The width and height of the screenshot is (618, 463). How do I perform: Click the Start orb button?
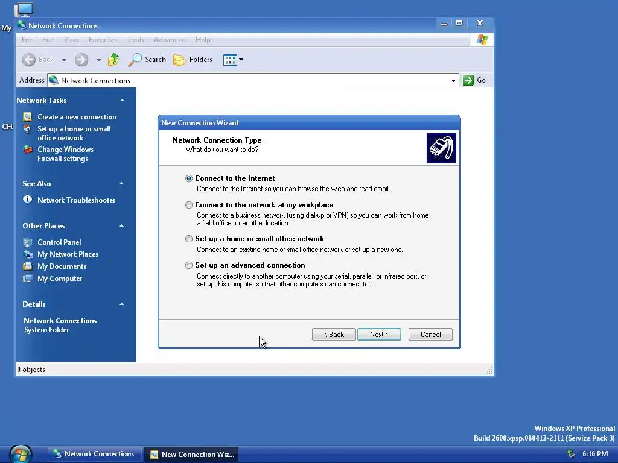pyautogui.click(x=21, y=454)
